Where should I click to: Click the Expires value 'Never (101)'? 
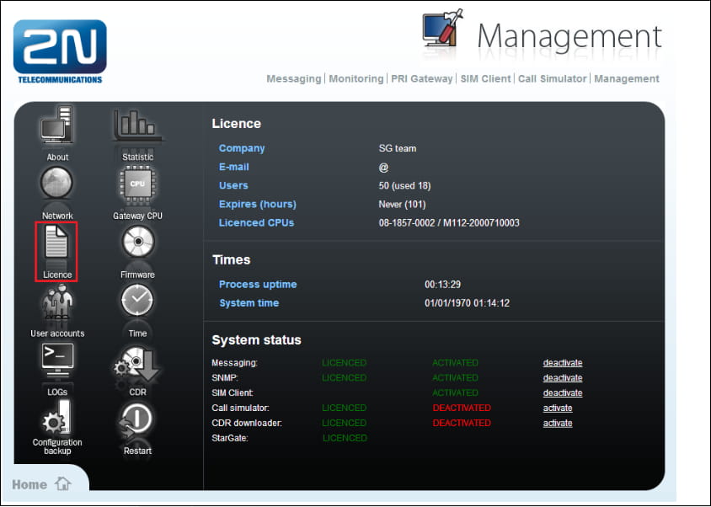[x=402, y=205]
